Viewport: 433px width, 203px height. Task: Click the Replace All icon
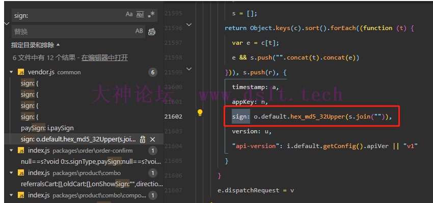coord(152,32)
